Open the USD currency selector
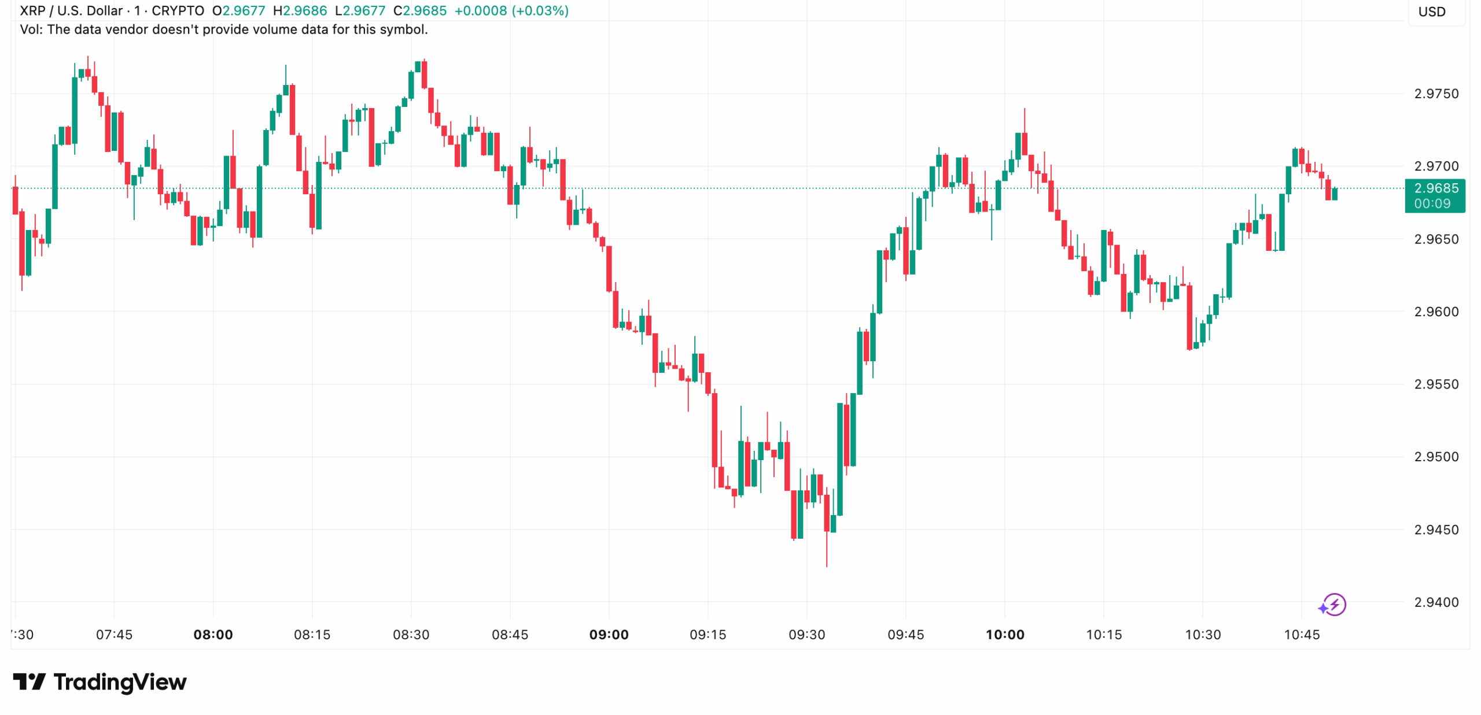Image resolution: width=1481 pixels, height=715 pixels. pos(1431,12)
